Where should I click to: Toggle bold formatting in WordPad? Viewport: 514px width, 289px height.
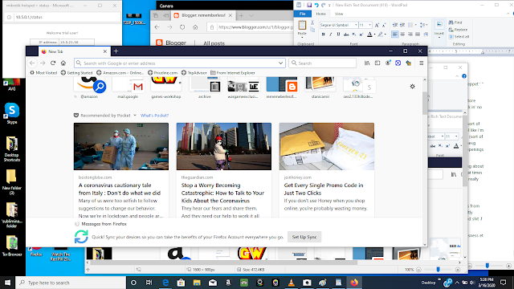click(x=323, y=34)
